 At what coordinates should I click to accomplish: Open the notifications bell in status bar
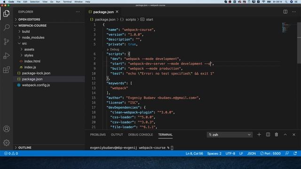(x=295, y=154)
